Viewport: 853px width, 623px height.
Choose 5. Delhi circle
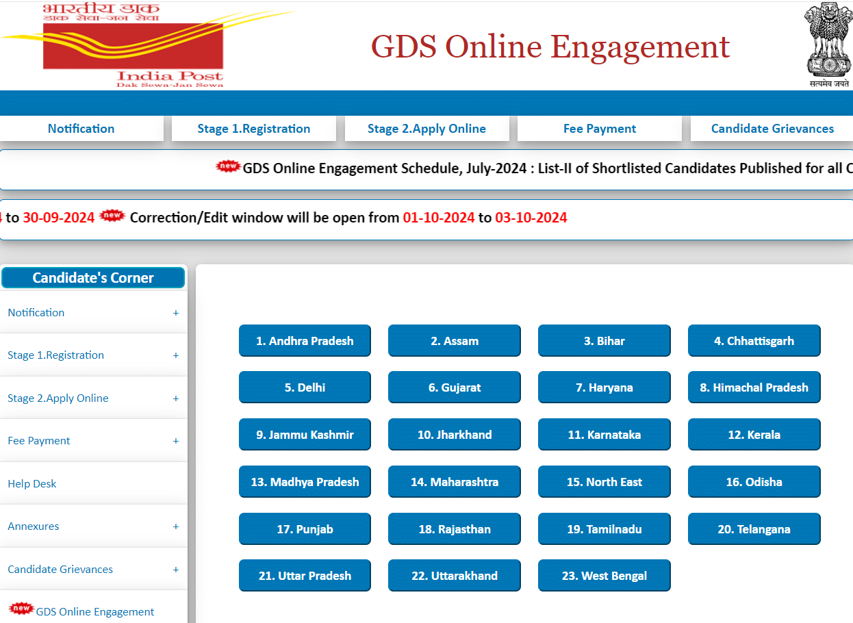point(305,387)
